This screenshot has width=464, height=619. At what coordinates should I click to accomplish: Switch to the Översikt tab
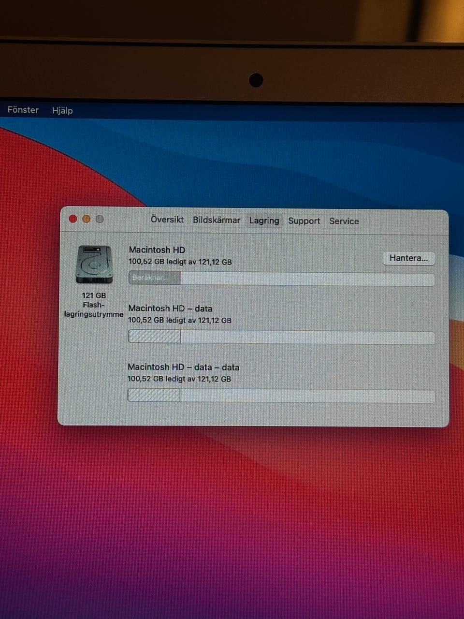click(x=167, y=220)
